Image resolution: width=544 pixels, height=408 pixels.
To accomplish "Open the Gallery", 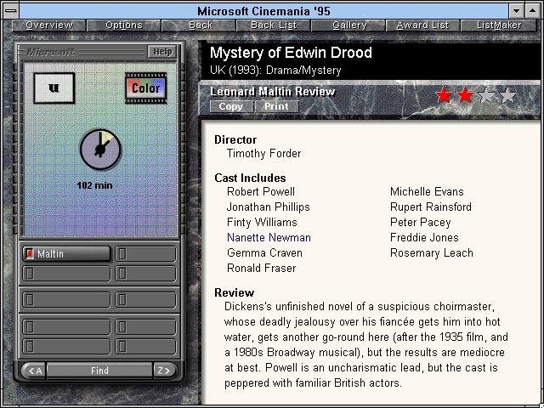I will (x=349, y=25).
